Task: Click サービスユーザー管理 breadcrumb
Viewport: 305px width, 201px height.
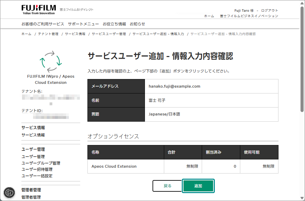Action: point(109,34)
